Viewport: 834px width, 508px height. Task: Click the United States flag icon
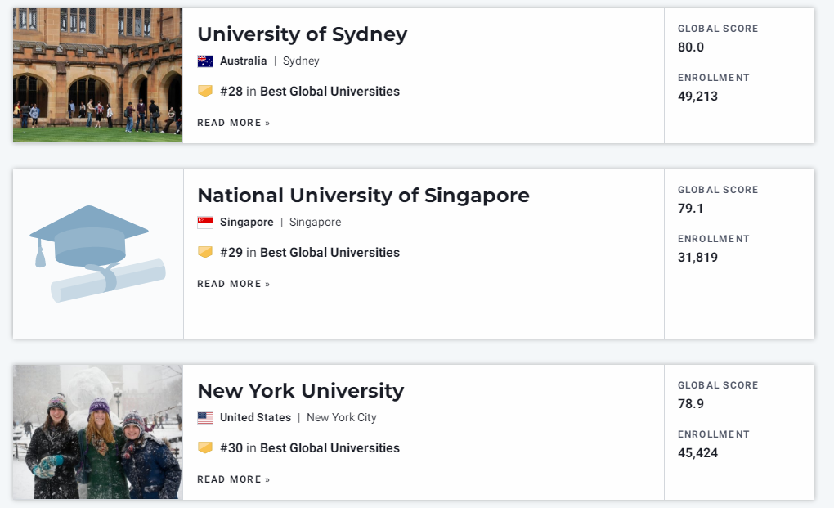point(204,418)
